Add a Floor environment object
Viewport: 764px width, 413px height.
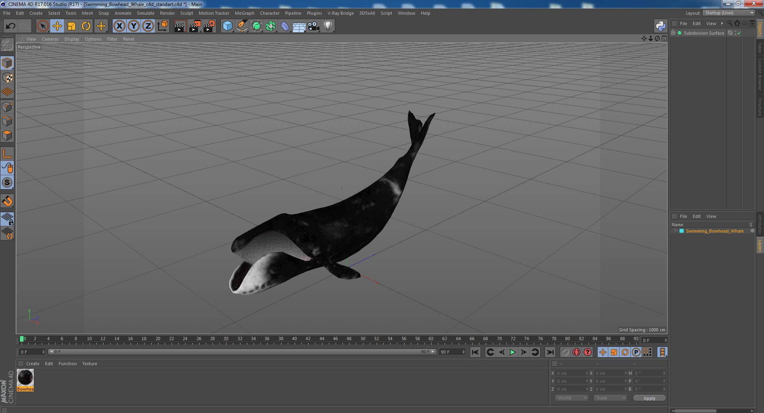(299, 26)
